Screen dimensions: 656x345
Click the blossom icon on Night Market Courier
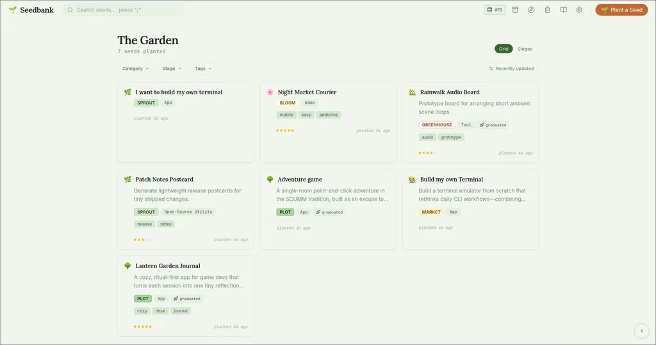[x=270, y=92]
